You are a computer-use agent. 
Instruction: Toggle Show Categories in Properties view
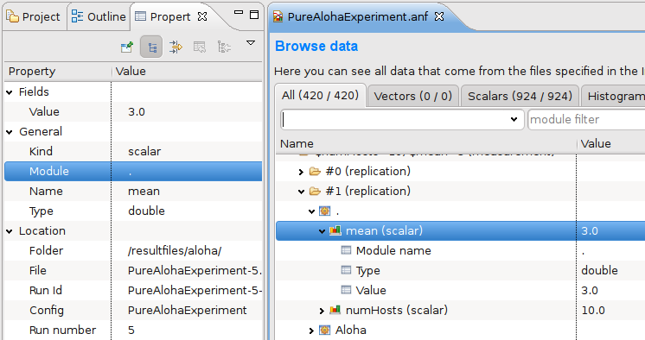pyautogui.click(x=151, y=47)
